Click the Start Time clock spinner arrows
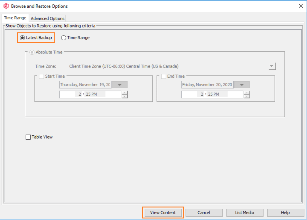Image resolution: width=307 pixels, height=220 pixels. tap(125, 95)
